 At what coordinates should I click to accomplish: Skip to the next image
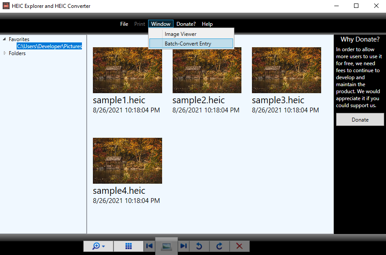click(184, 246)
